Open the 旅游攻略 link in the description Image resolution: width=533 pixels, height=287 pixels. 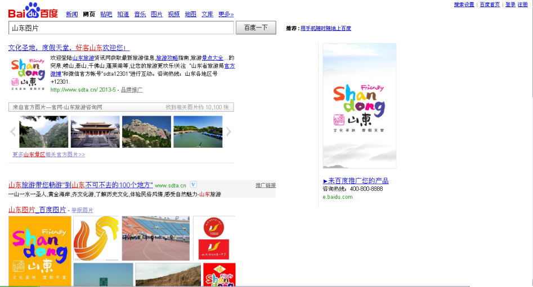[167, 58]
